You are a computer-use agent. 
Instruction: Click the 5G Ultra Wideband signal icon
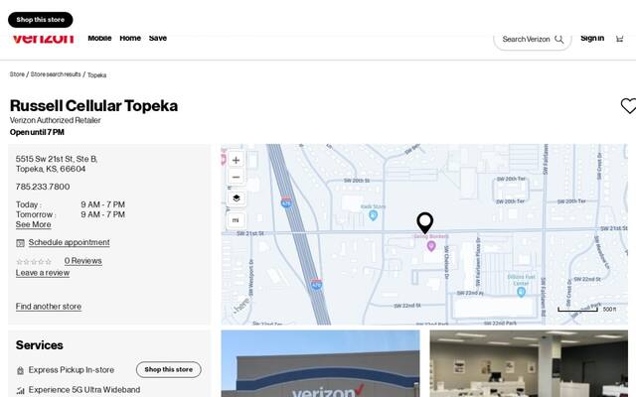pos(20,390)
